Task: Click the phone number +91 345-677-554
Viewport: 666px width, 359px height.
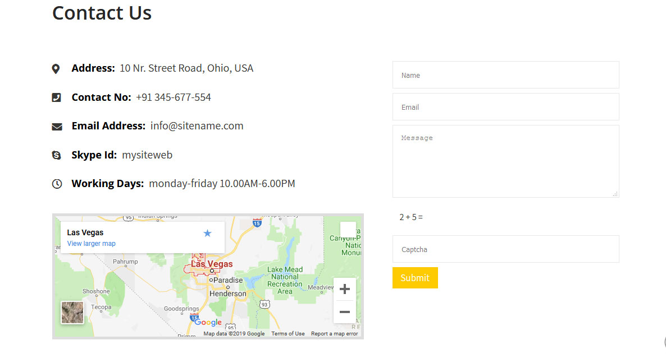Action: 174,97
